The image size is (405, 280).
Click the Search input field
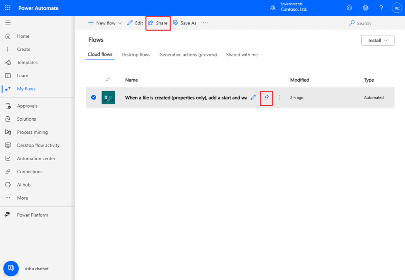point(374,23)
